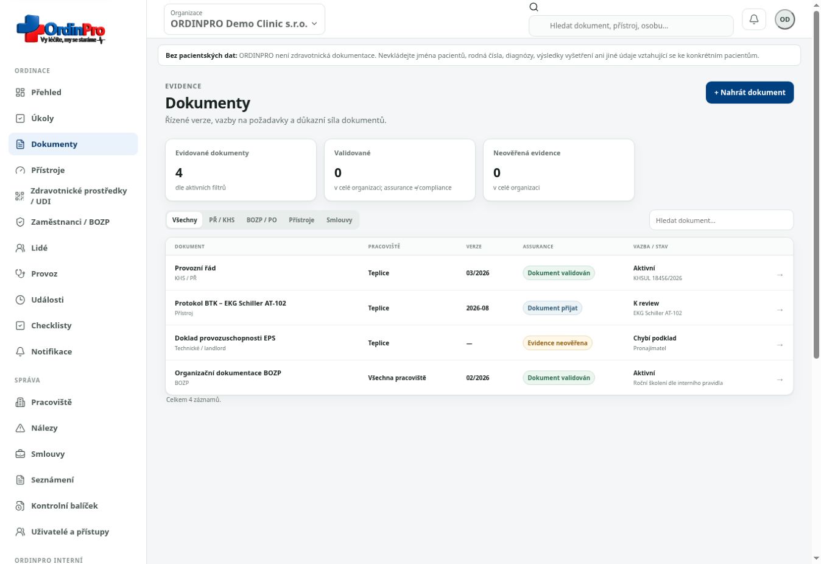
Task: Click the Zdravotnické prostředky QR icon
Action: 20,196
